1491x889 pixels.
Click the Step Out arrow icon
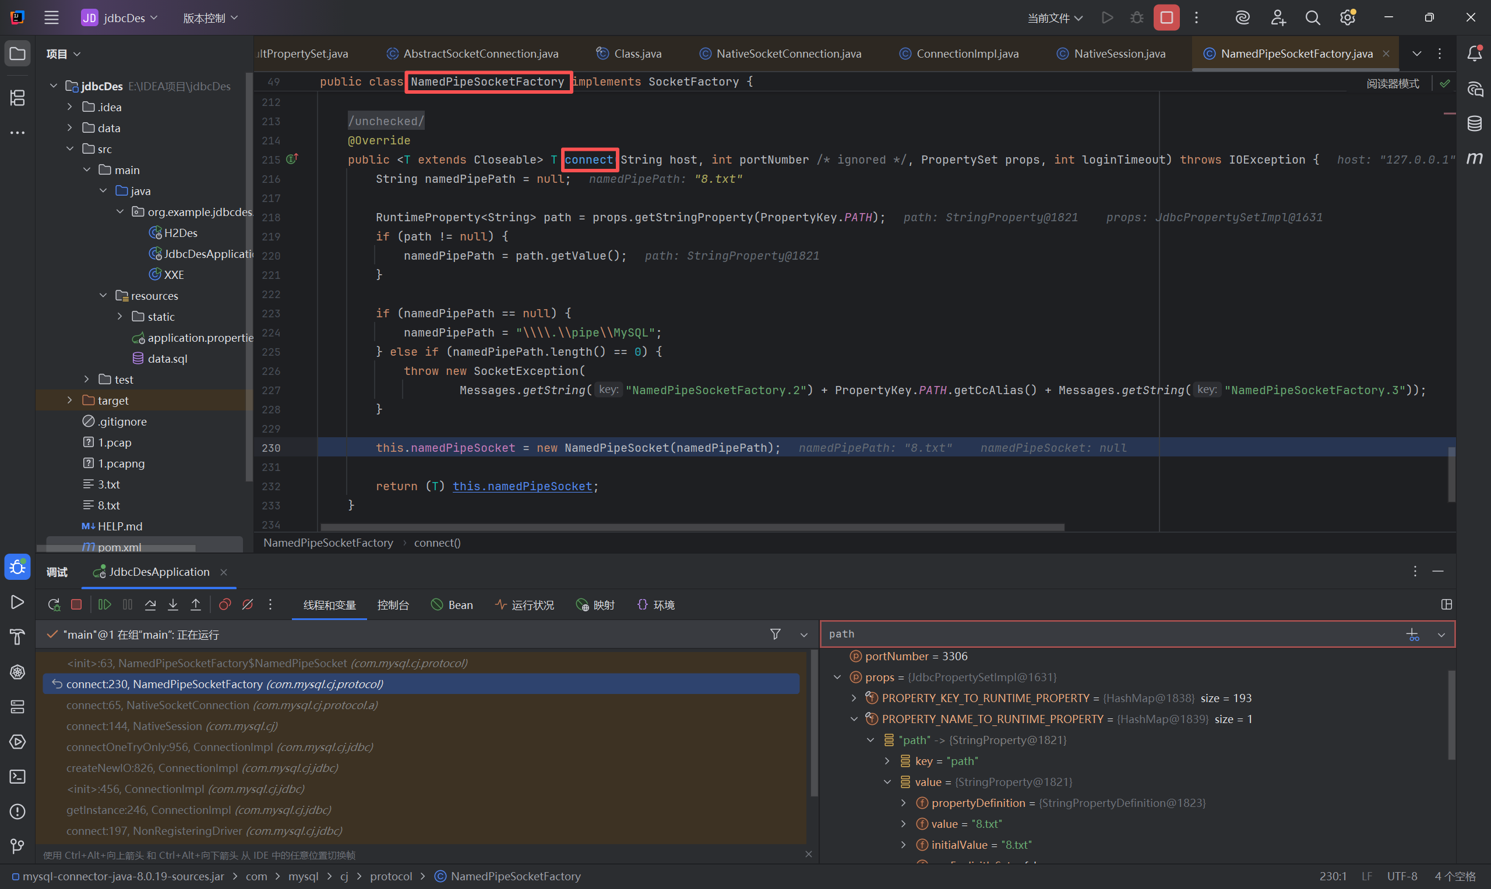click(x=195, y=604)
